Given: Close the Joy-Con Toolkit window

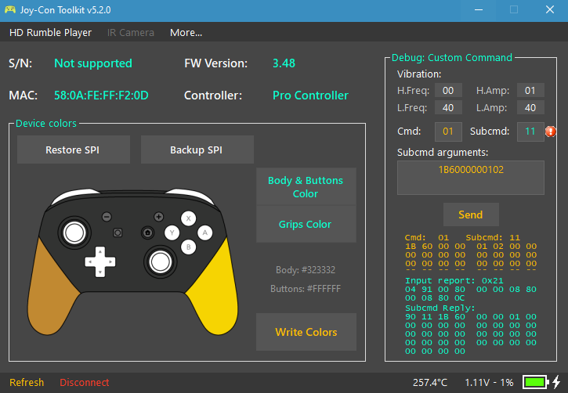Looking at the screenshot, I should (x=550, y=9).
